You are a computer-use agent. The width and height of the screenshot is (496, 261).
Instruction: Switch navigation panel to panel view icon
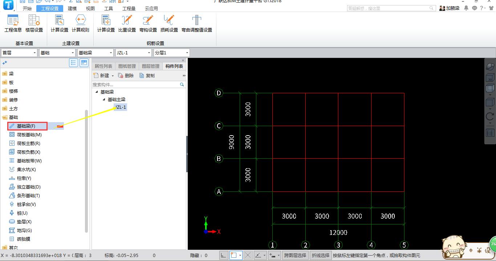tap(84, 63)
